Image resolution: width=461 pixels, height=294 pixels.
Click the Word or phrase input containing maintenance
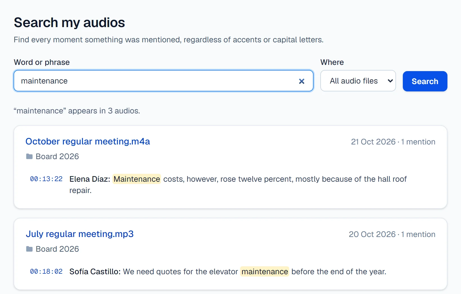164,81
